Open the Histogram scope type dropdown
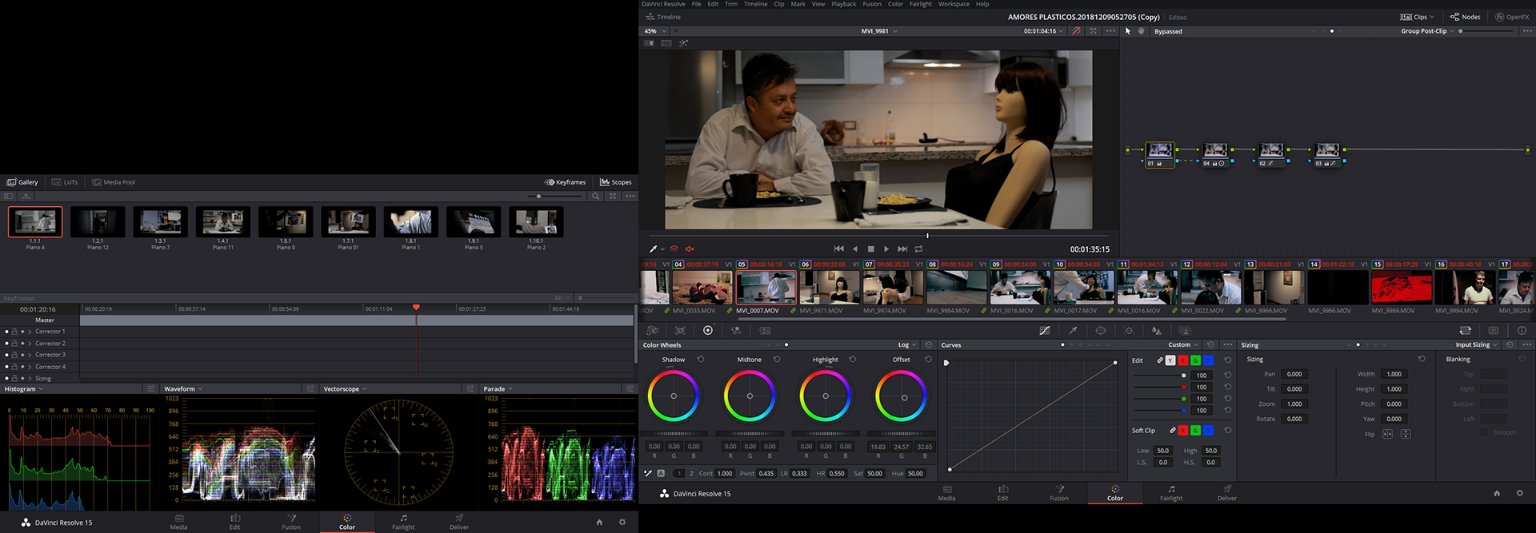This screenshot has height=533, width=1536. coord(23,389)
